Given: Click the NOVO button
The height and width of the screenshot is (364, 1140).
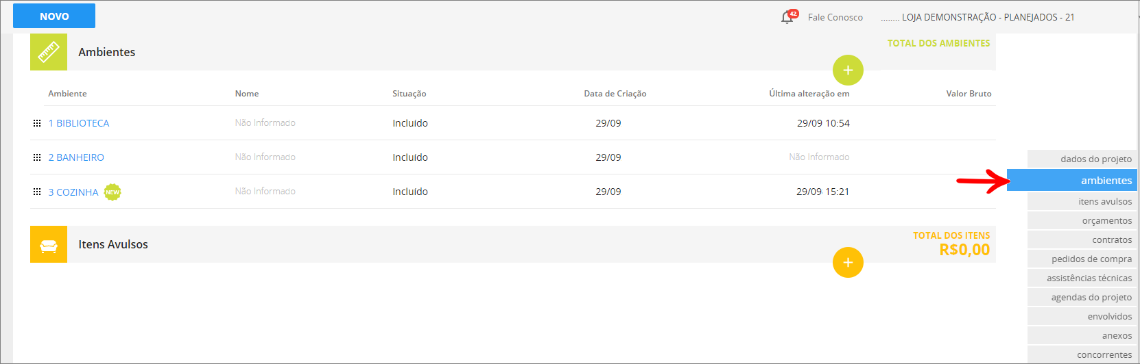Looking at the screenshot, I should (x=54, y=16).
